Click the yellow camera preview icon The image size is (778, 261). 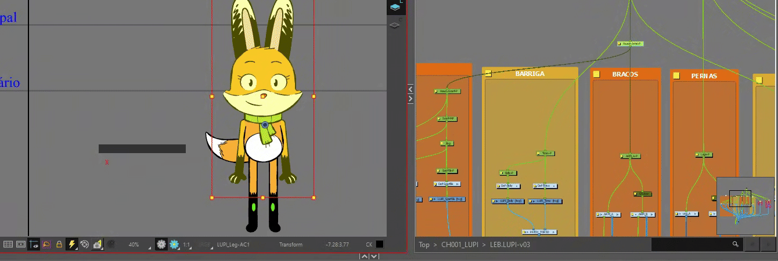pos(98,245)
